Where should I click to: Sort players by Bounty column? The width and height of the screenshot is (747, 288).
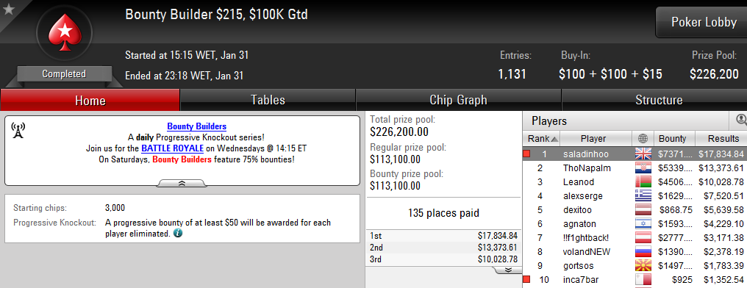[x=672, y=139]
